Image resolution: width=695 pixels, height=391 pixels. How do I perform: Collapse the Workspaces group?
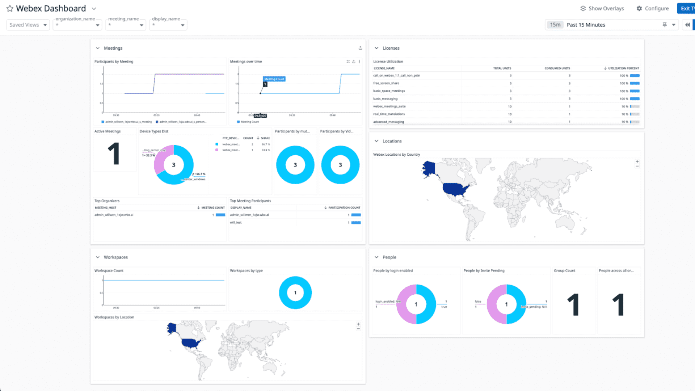[x=97, y=257]
